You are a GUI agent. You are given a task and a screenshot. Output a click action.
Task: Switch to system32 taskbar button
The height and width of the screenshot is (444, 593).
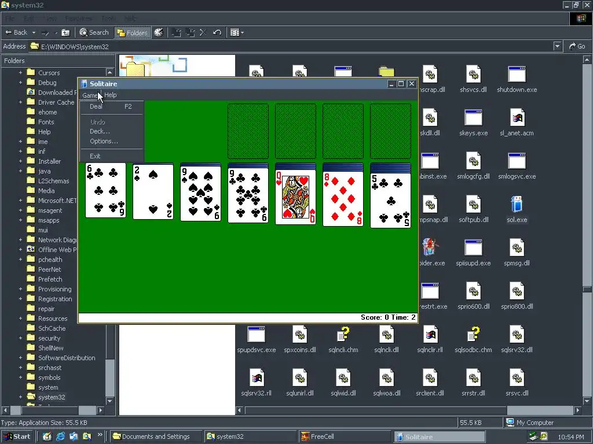point(250,436)
